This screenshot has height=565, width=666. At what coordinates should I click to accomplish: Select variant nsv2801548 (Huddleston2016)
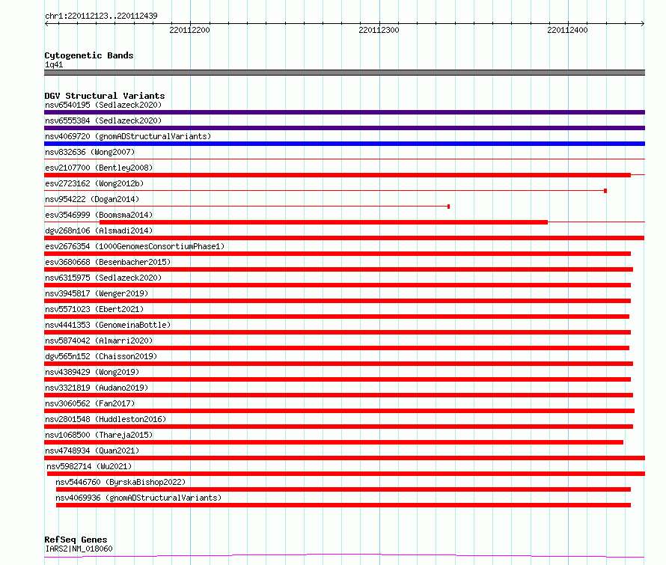tap(106, 419)
